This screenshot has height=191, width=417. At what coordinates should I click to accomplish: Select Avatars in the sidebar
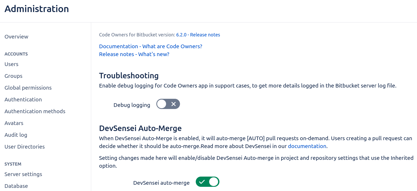(14, 123)
